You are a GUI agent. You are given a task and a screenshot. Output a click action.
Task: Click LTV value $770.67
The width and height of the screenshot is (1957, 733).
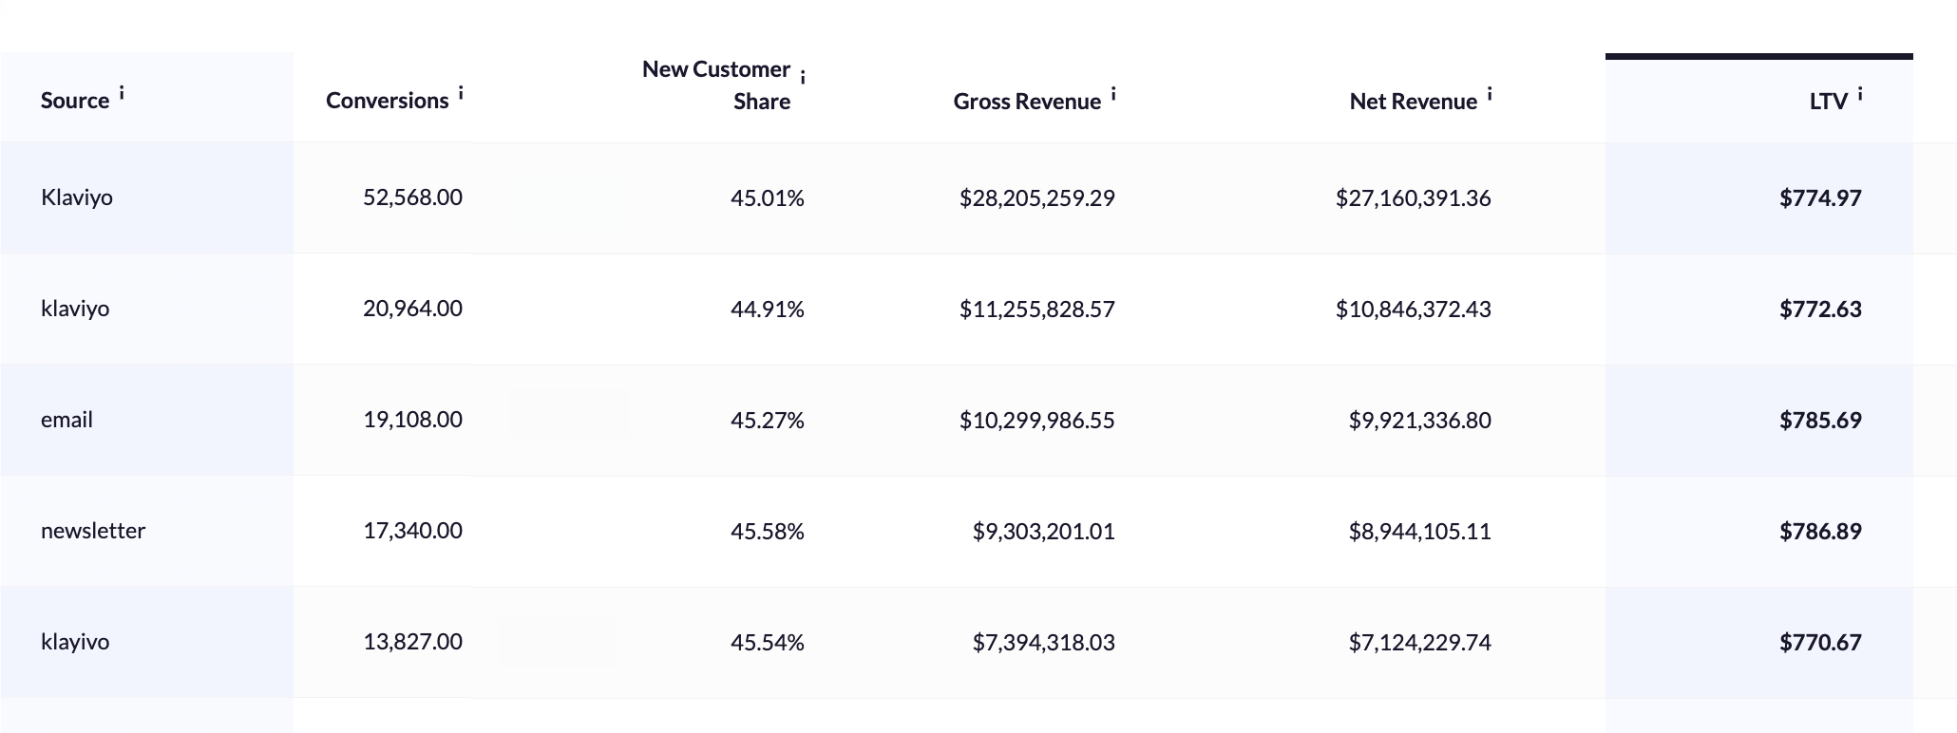[1821, 643]
